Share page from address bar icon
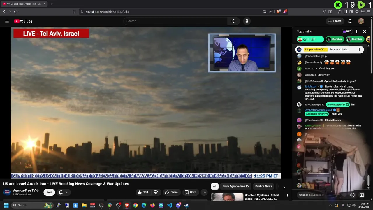 tap(271, 12)
